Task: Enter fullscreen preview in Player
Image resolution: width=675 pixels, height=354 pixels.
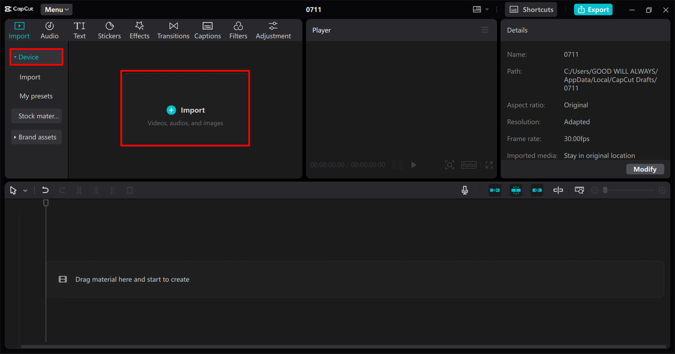Action: 489,165
